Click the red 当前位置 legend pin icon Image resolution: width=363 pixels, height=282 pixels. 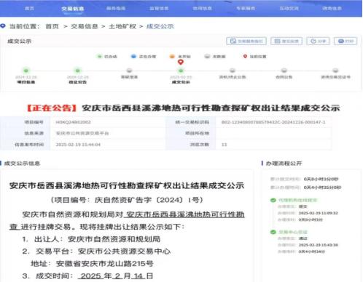pyautogui.click(x=245, y=56)
